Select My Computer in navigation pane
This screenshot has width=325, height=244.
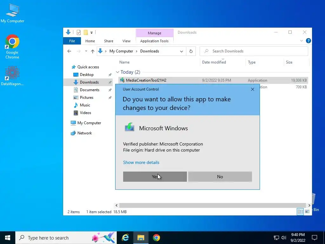[89, 123]
